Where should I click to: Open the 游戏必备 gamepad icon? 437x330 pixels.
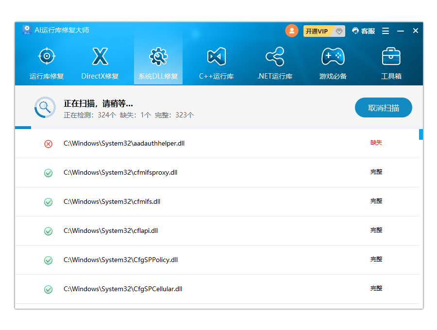pos(333,57)
